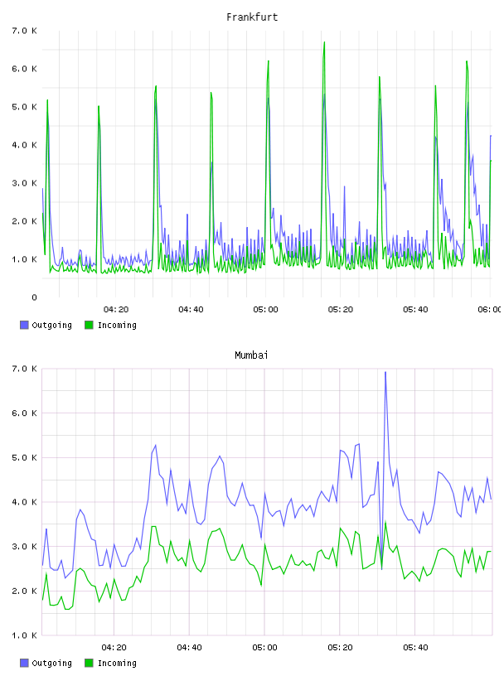Image resolution: width=504 pixels, height=676 pixels.
Task: Click the 05:40 time label on Frankfurt graph
Action: click(415, 310)
